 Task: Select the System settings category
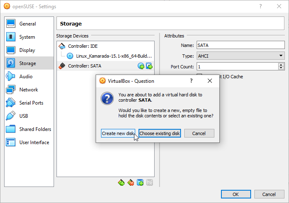27,37
